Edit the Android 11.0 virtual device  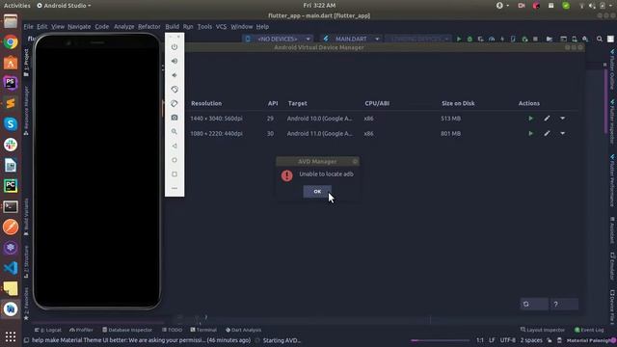(x=547, y=134)
